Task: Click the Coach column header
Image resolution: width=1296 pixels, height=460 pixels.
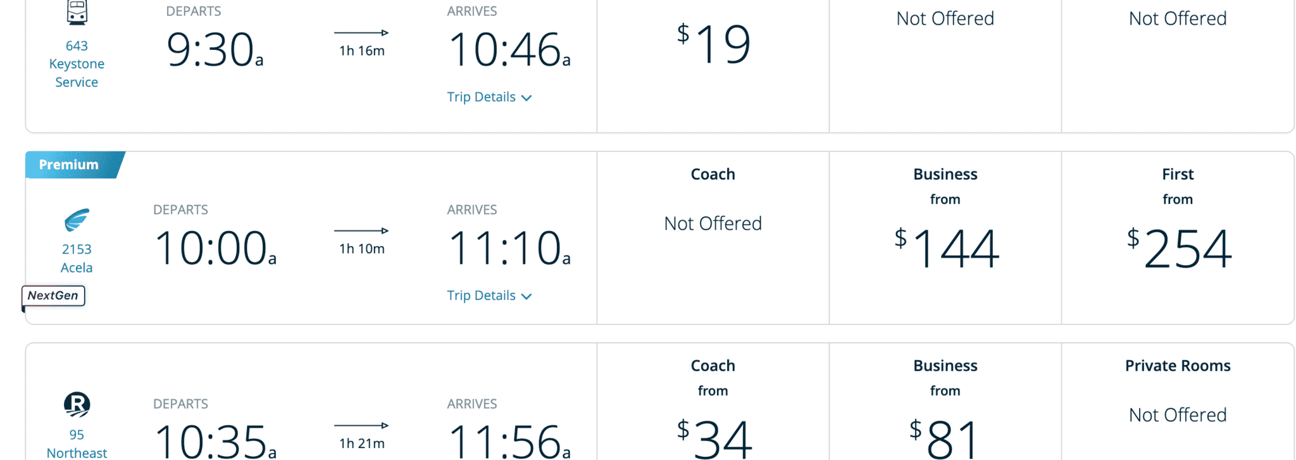Action: [x=713, y=174]
